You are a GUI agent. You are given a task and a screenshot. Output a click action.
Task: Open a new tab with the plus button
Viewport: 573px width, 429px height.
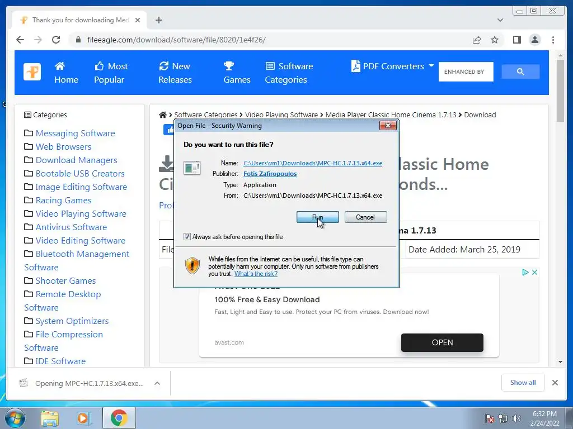click(x=158, y=20)
